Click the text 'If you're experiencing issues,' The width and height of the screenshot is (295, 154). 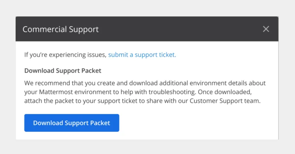(65, 55)
